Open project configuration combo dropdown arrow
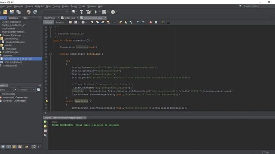275x154 pixels. pyautogui.click(x=67, y=12)
